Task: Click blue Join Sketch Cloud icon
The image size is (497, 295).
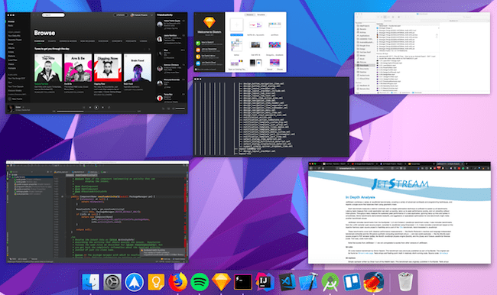Action: click(198, 63)
